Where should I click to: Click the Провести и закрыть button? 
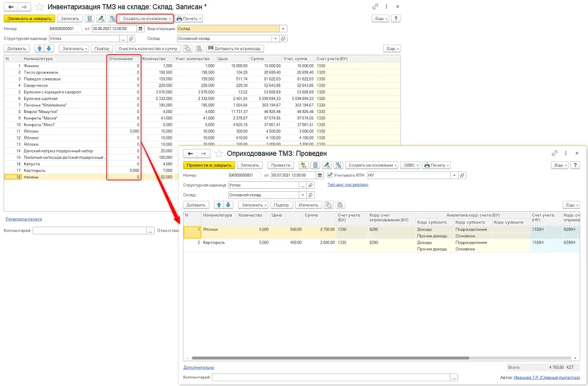tap(209, 165)
